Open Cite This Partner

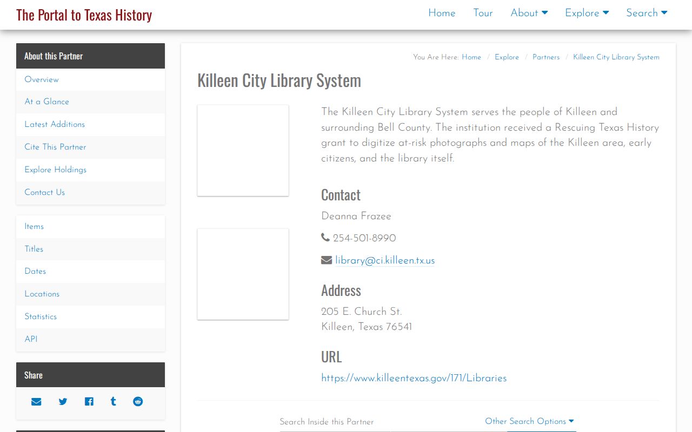[90, 147]
